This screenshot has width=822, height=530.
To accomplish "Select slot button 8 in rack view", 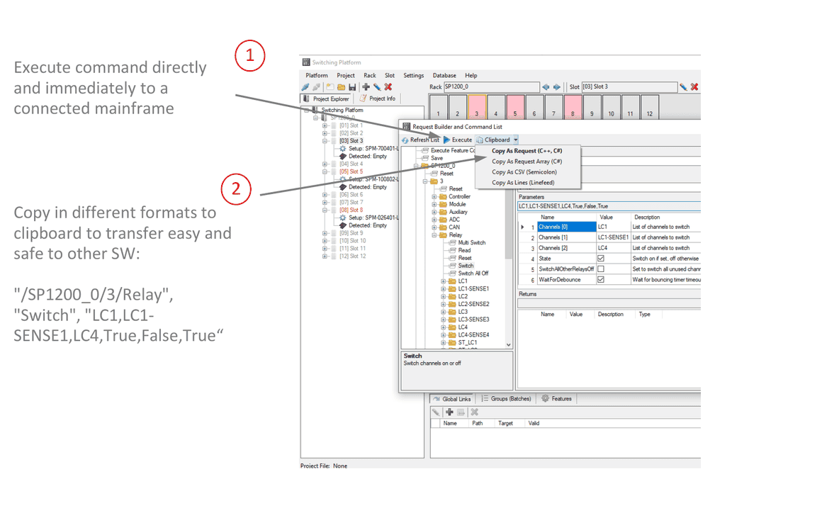I will [x=573, y=108].
